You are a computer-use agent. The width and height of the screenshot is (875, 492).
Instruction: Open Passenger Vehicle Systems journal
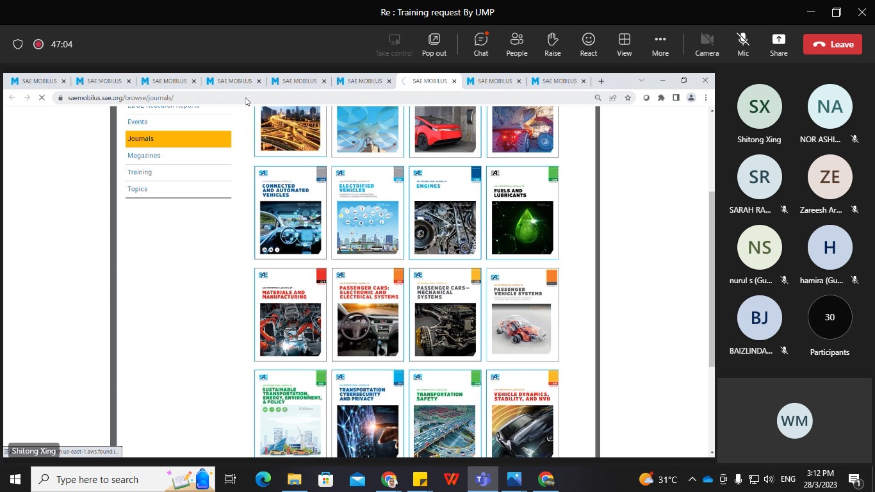click(x=523, y=315)
